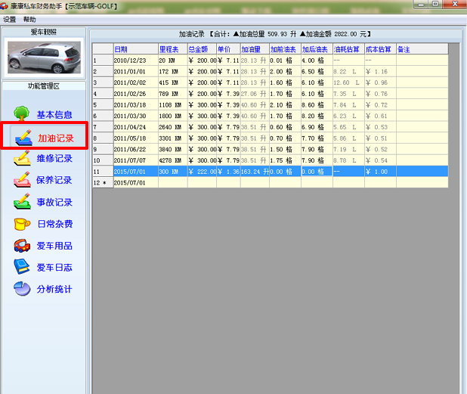The image size is (467, 394).
Task: Click the tree icon beside 基本信息
Action: [x=21, y=113]
